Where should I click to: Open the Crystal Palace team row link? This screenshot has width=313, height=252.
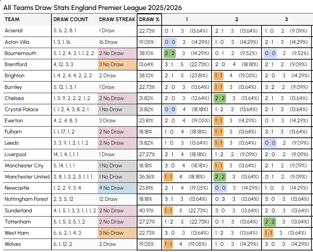point(22,109)
